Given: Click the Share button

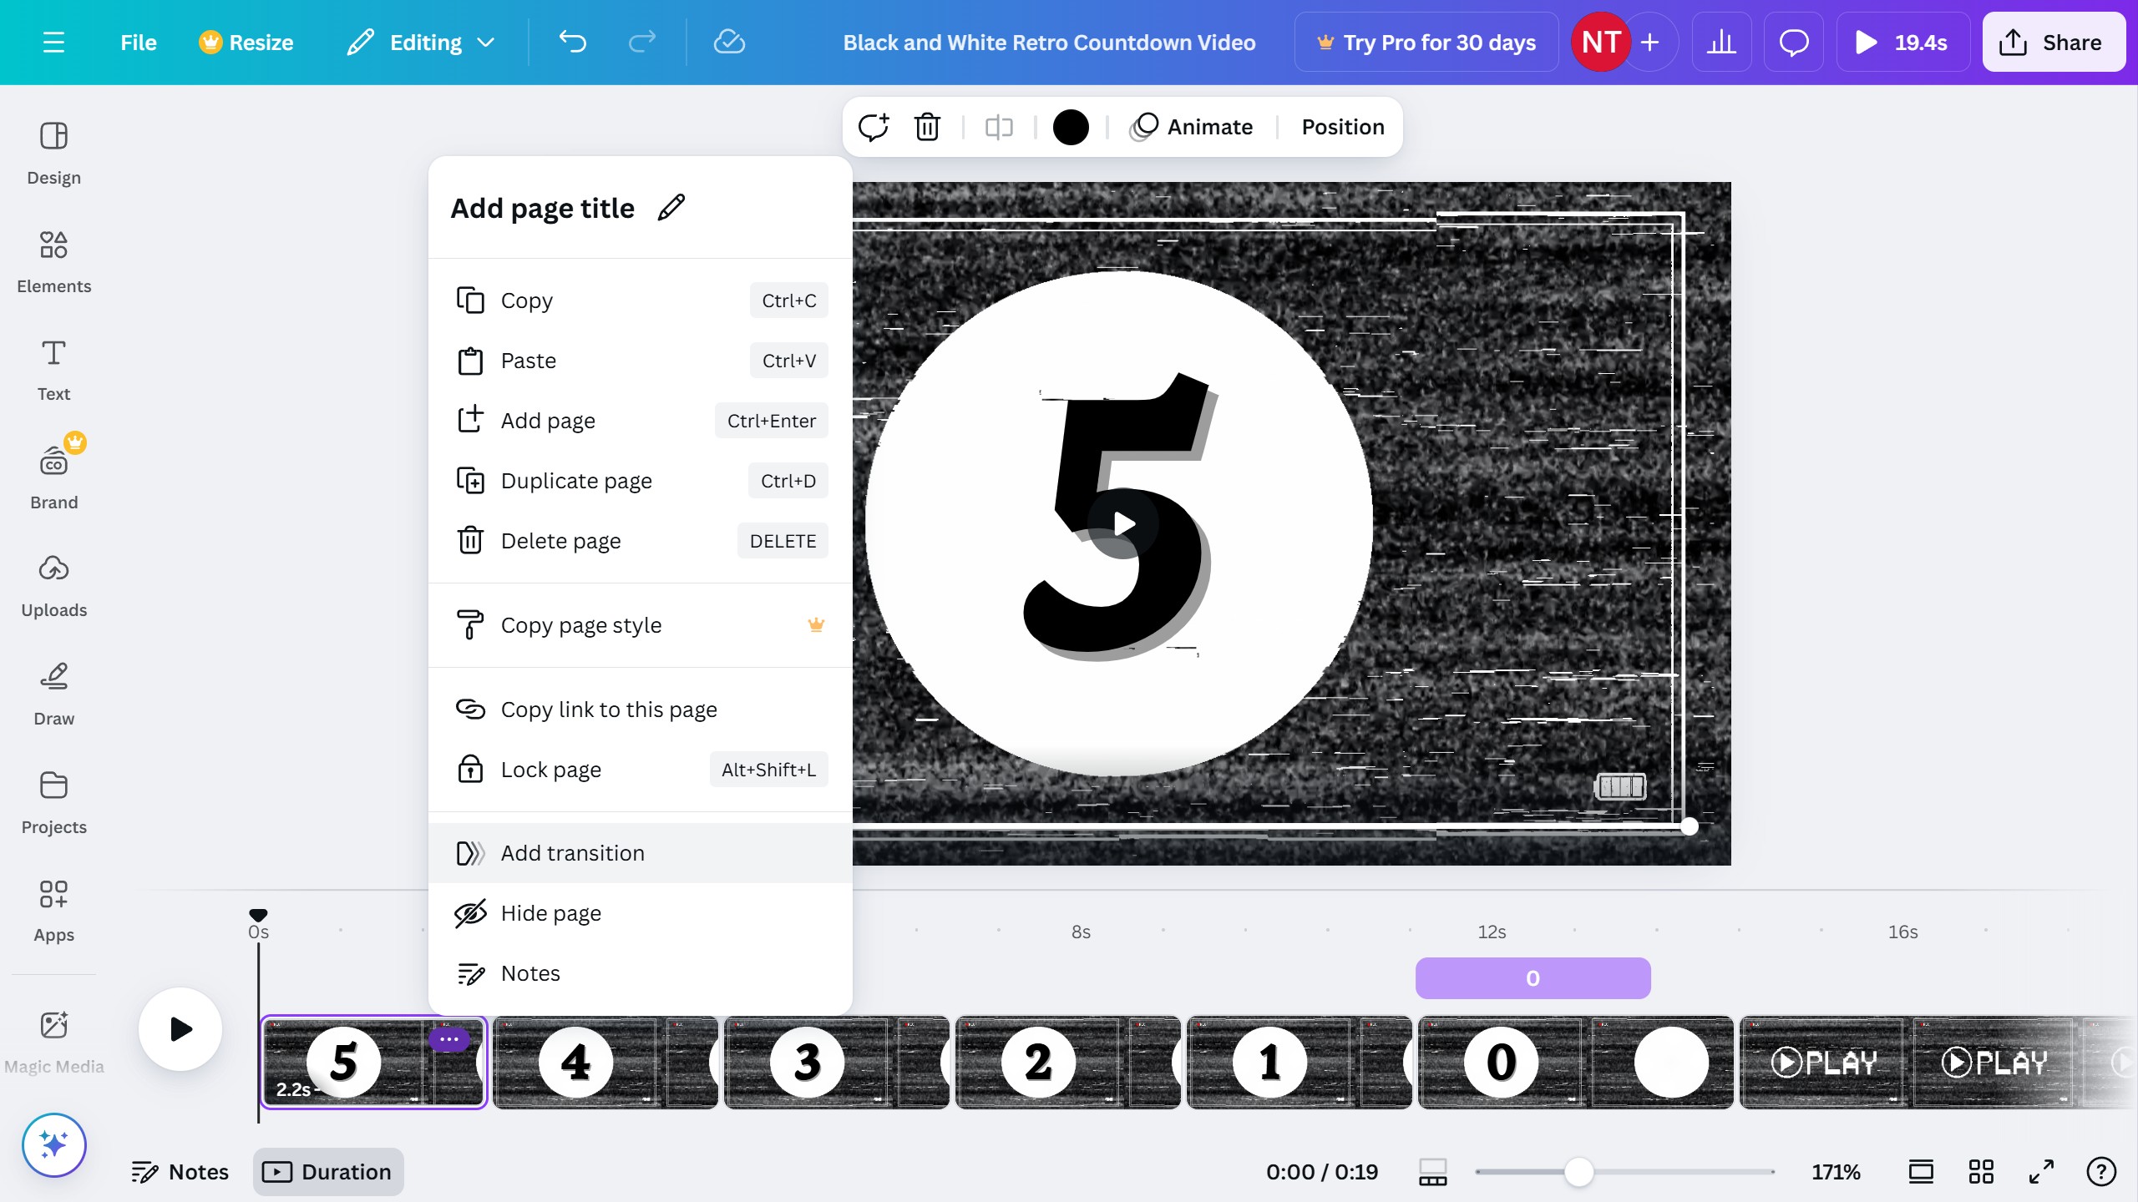Looking at the screenshot, I should [2052, 42].
